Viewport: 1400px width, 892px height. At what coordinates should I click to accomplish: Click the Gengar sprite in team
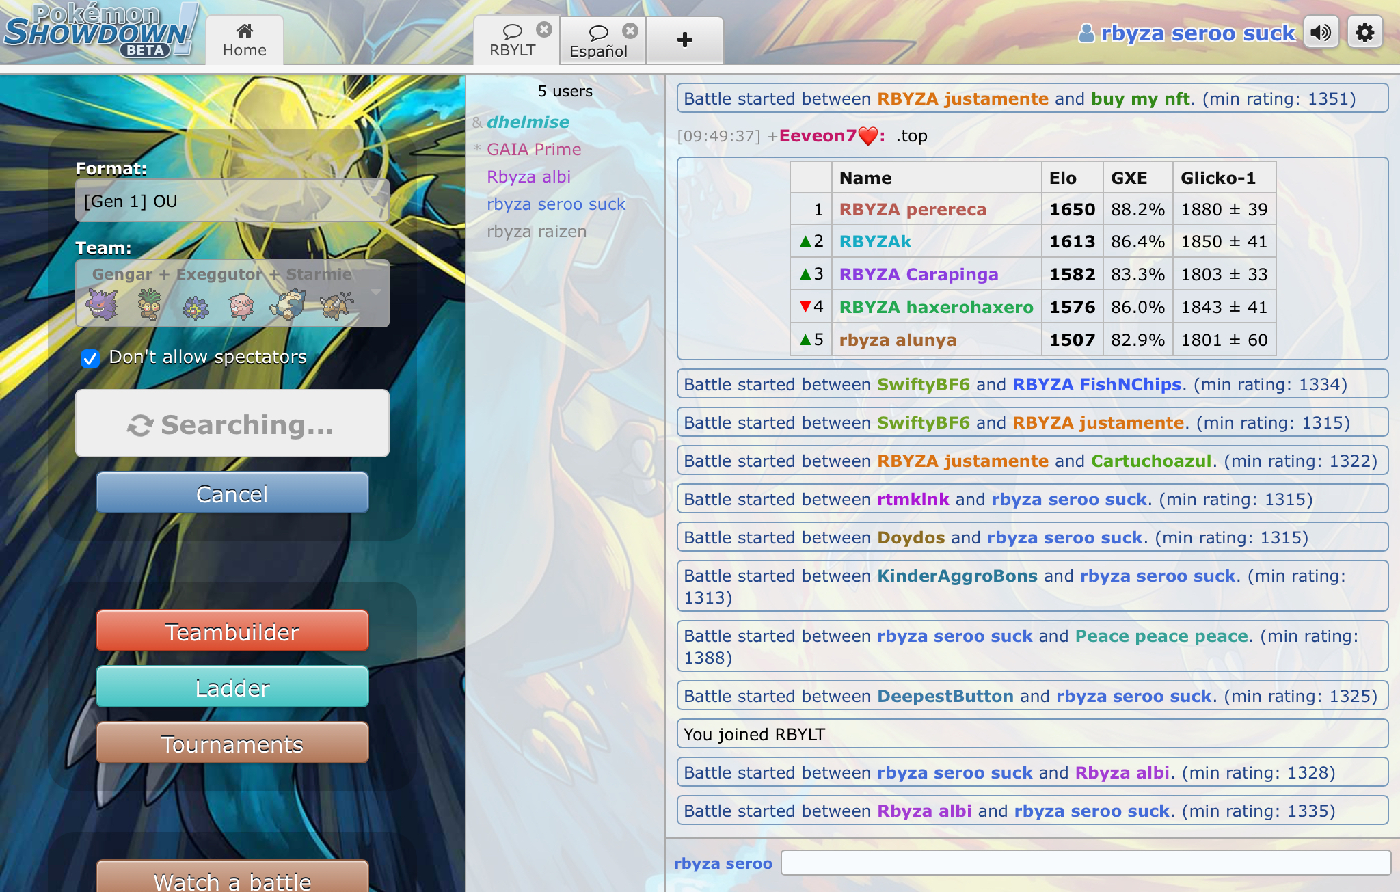[x=102, y=305]
